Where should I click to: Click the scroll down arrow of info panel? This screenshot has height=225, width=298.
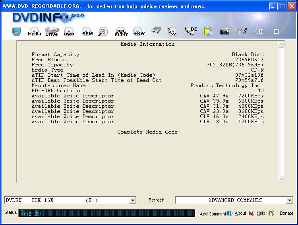coord(281,179)
